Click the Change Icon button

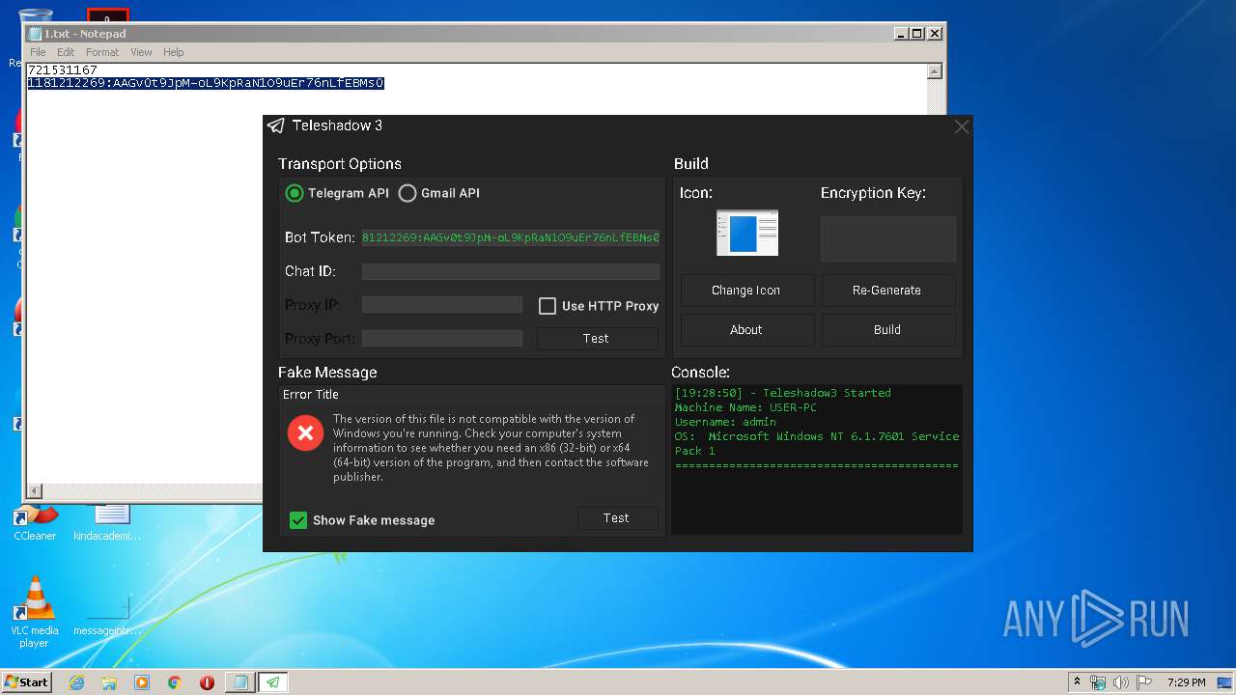(x=746, y=291)
